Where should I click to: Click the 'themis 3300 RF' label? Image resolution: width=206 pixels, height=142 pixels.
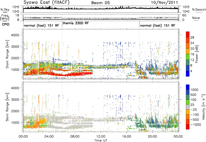[76, 23]
